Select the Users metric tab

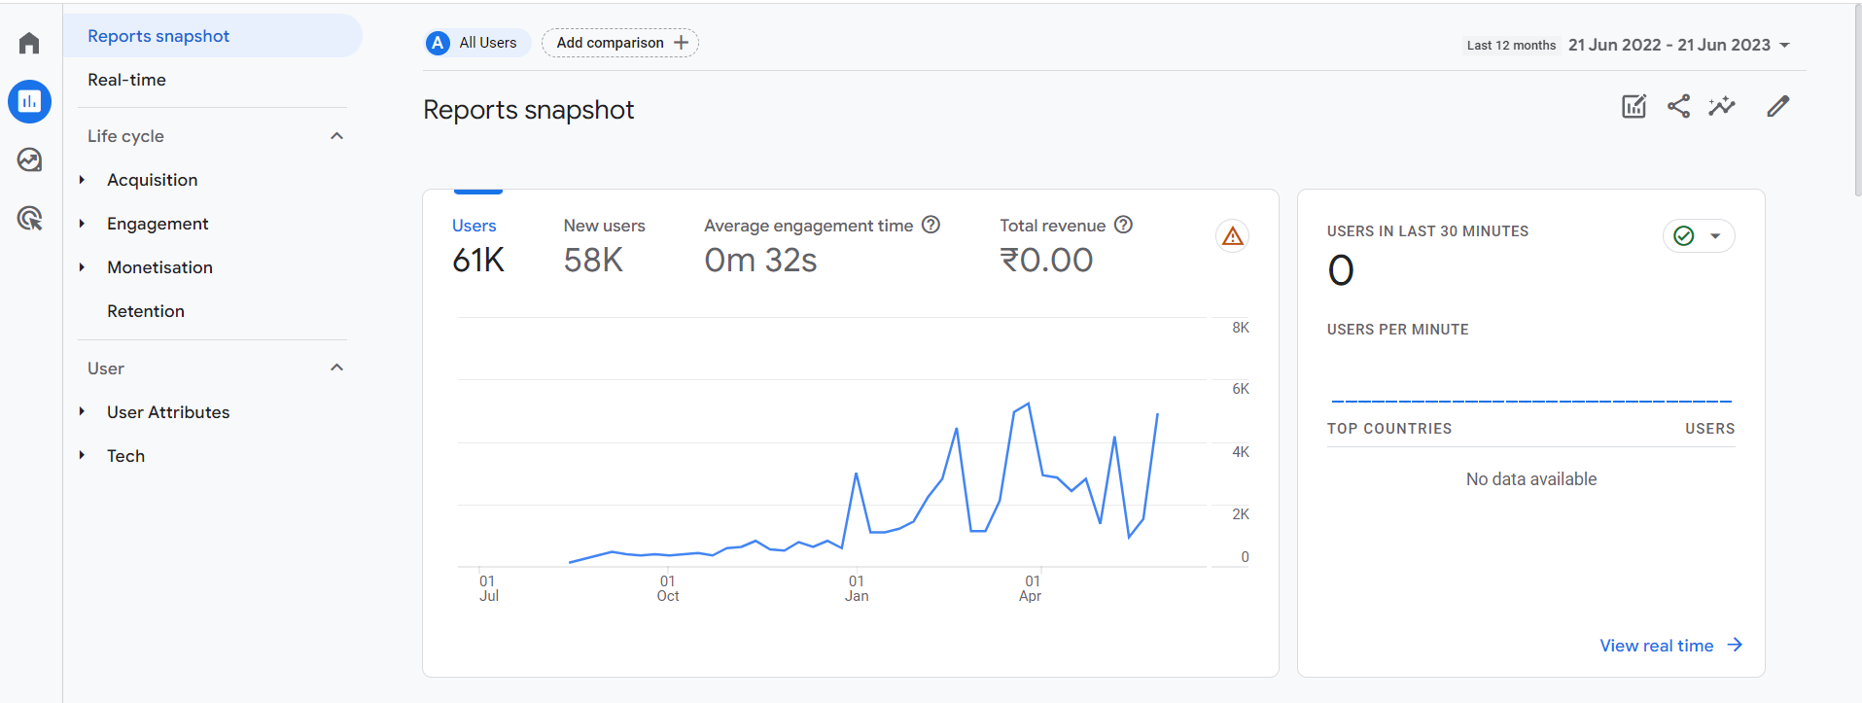pyautogui.click(x=478, y=246)
